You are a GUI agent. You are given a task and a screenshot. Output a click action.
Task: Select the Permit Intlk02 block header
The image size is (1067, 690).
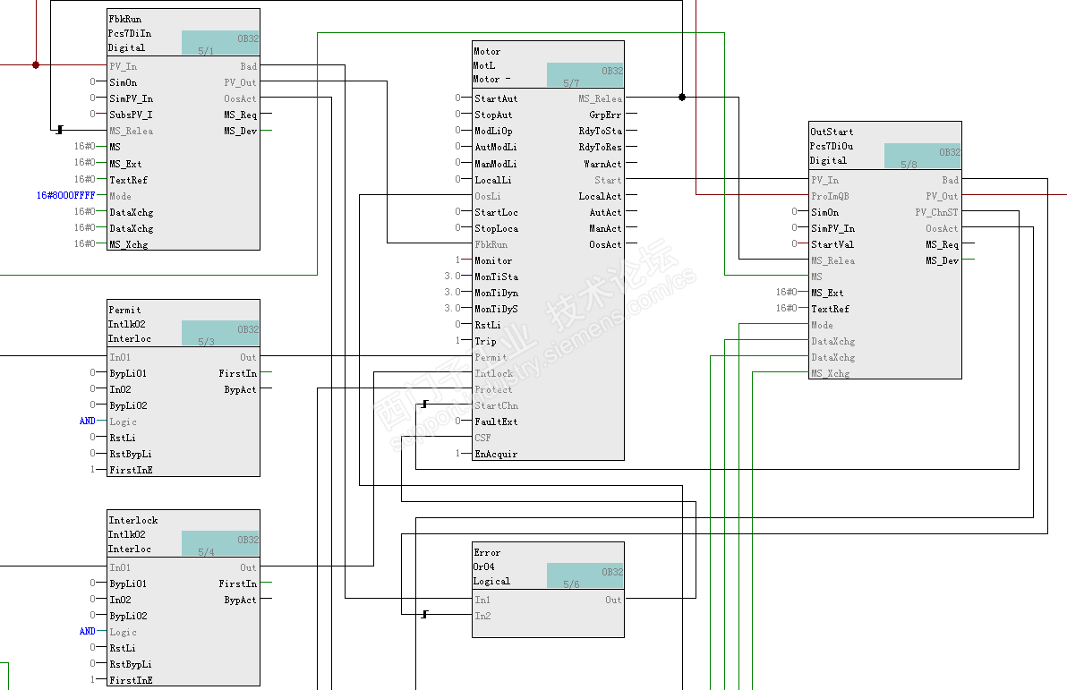coord(183,323)
